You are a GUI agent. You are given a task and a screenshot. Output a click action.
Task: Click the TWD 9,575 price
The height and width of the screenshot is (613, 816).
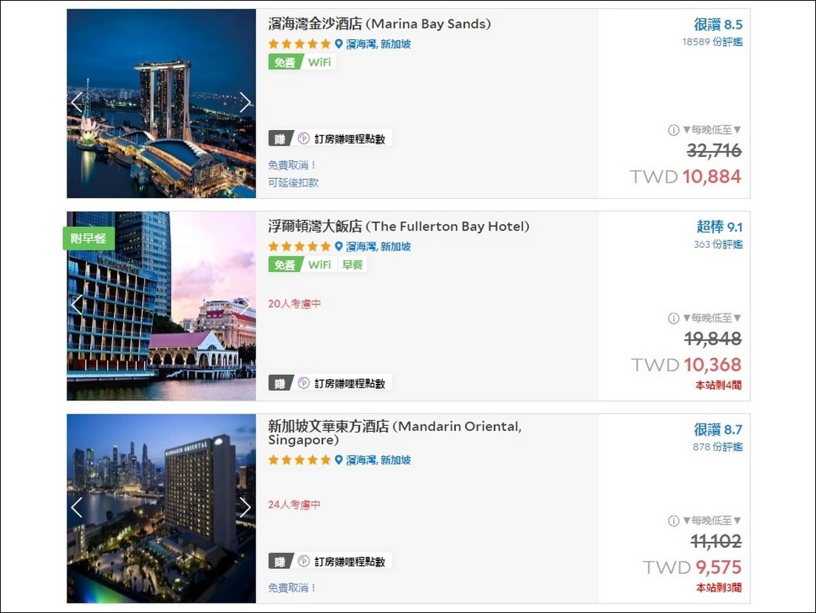[x=692, y=567]
